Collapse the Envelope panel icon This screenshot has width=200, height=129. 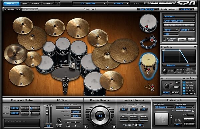195,47
